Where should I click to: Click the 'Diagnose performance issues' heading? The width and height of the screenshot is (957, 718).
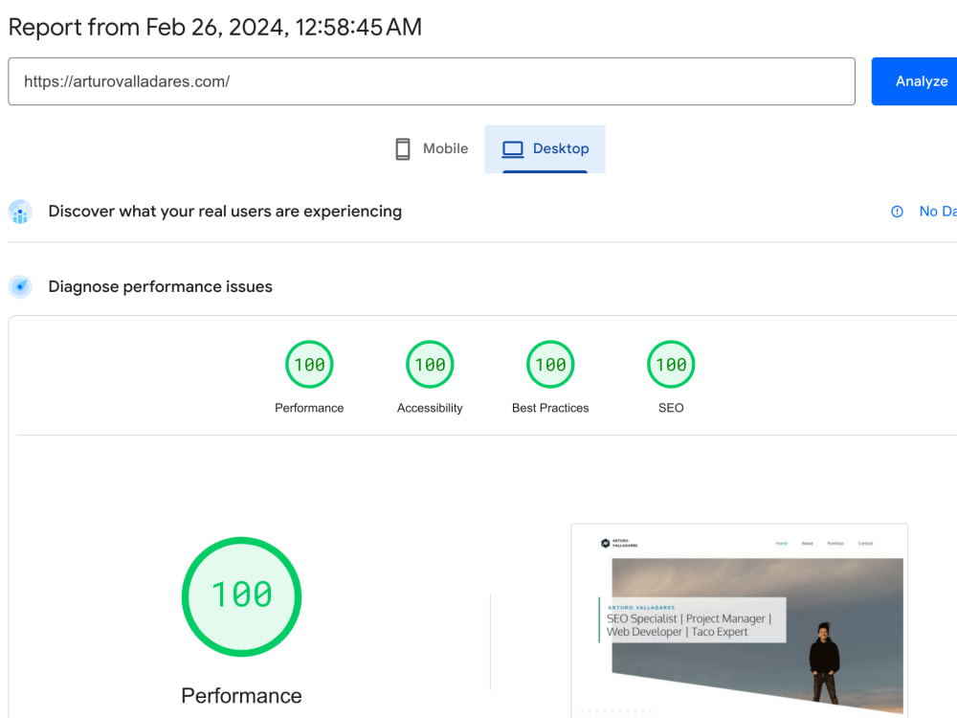[161, 287]
